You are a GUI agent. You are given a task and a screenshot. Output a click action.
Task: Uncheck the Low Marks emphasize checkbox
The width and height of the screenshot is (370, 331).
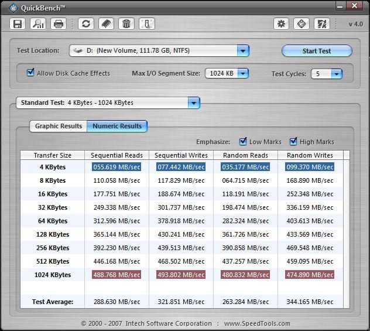pyautogui.click(x=243, y=142)
